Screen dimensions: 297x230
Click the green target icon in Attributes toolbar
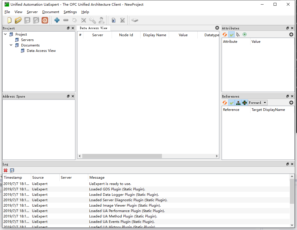pyautogui.click(x=244, y=34)
